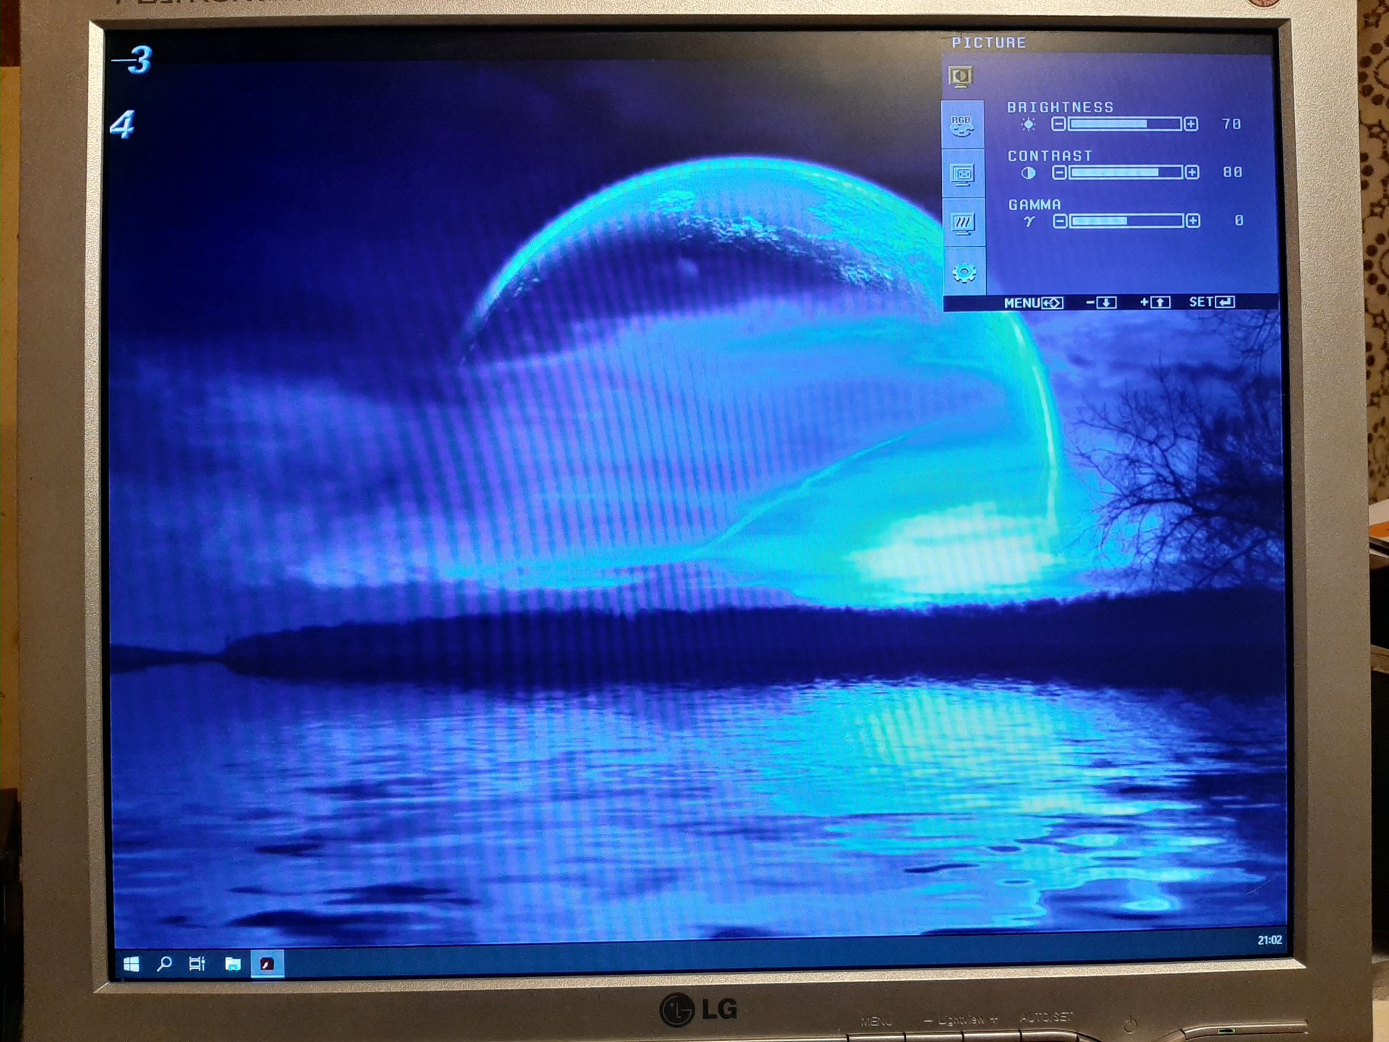Raise gamma using its plus button
1389x1042 pixels.
[1193, 221]
